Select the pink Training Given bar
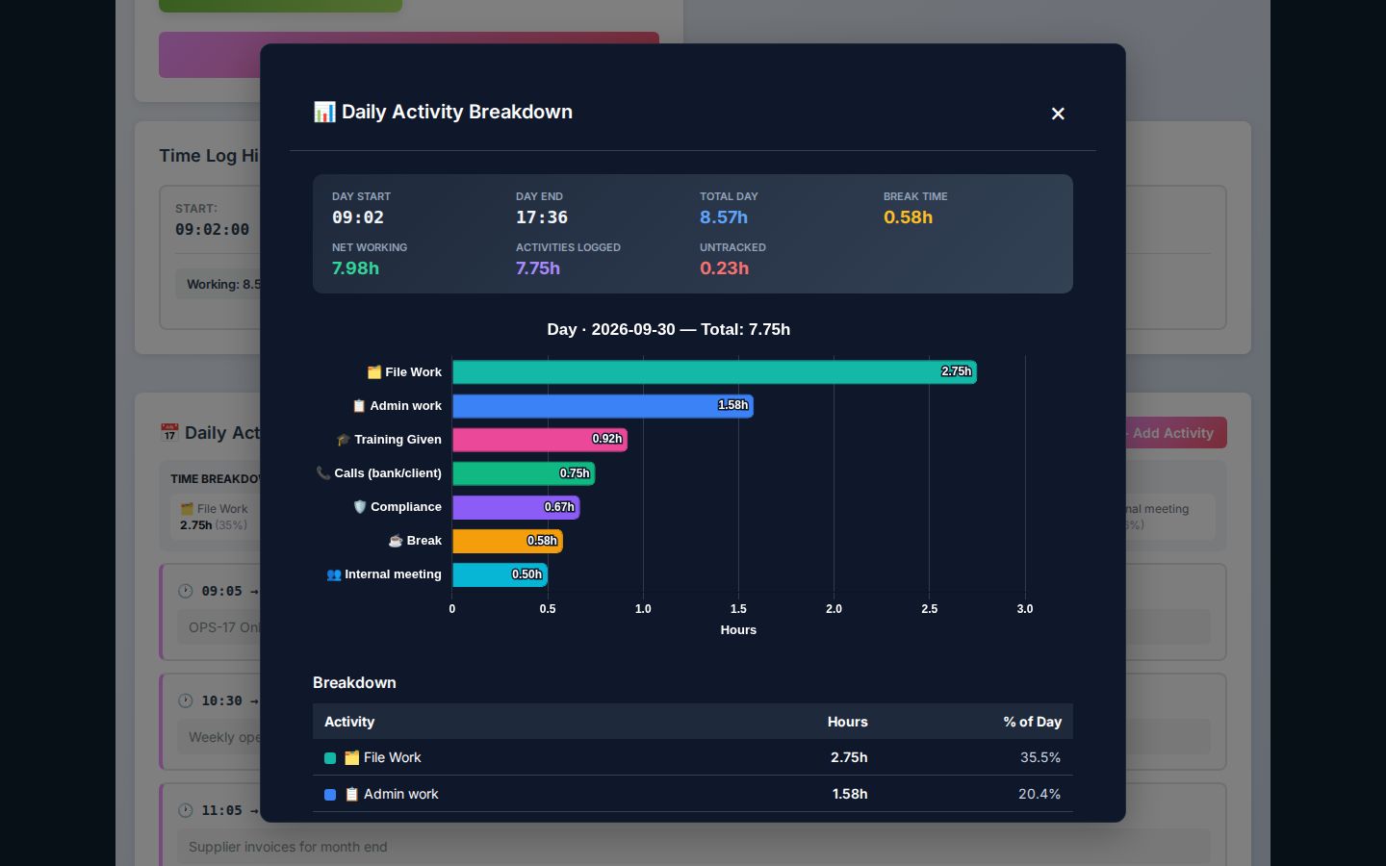The width and height of the screenshot is (1386, 866). (540, 440)
